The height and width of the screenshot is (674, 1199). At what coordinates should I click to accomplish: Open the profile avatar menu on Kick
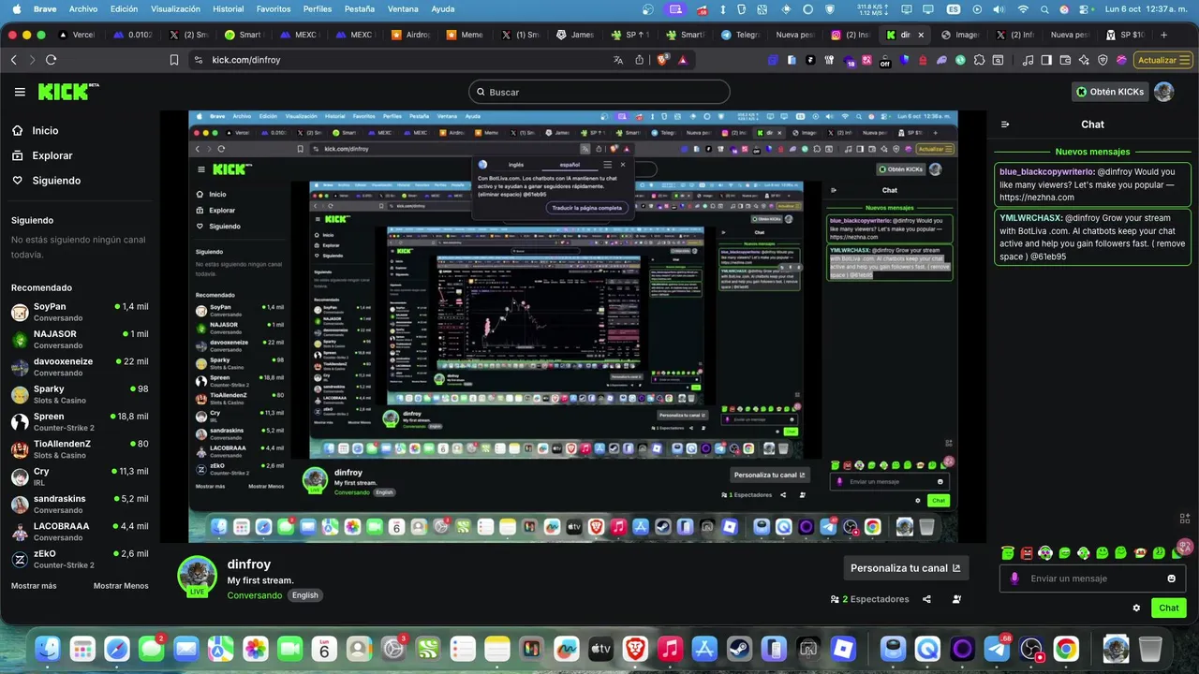click(1163, 92)
